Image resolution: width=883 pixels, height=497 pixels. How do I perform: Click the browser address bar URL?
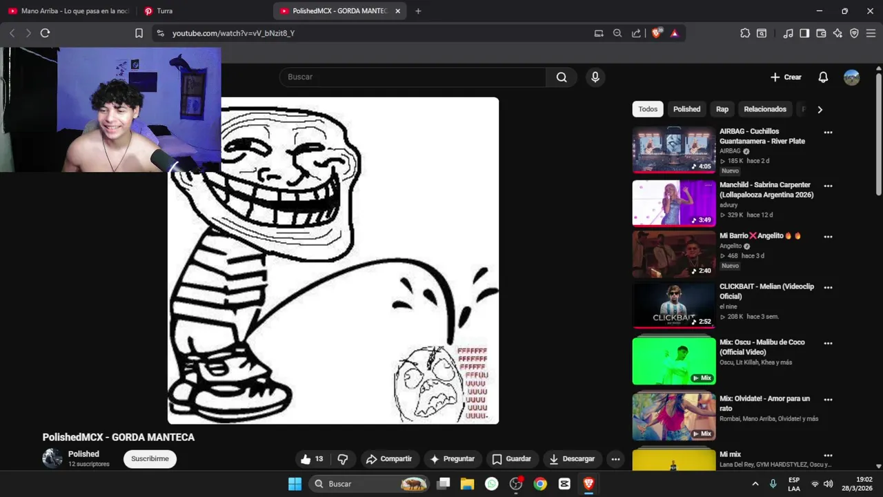pyautogui.click(x=233, y=33)
